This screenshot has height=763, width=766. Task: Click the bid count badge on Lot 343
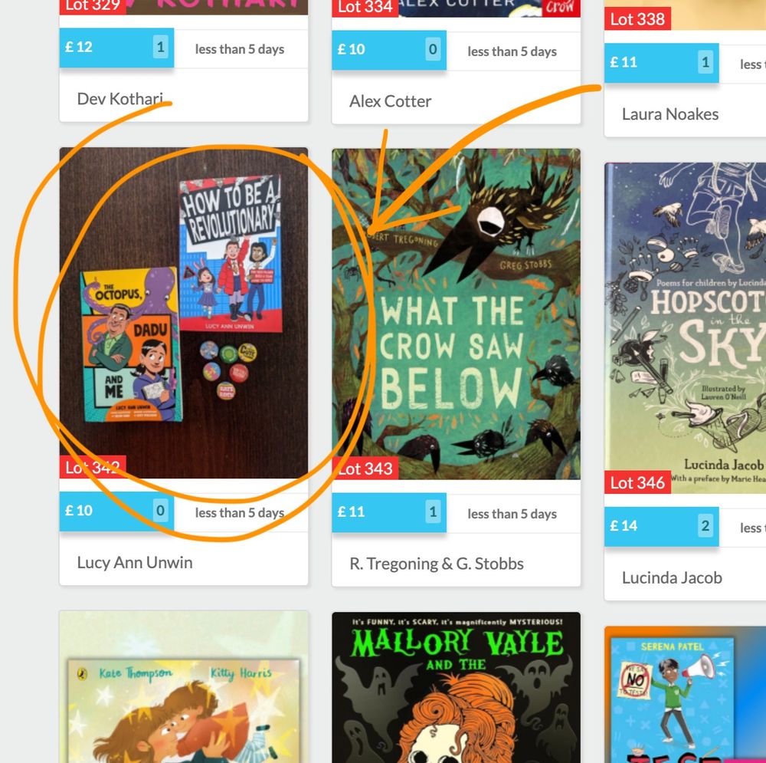click(x=433, y=512)
